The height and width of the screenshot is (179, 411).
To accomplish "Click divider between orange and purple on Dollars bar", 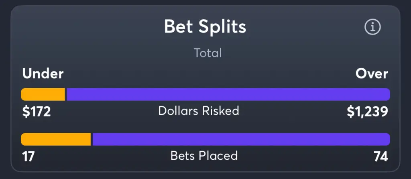I will click(66, 94).
